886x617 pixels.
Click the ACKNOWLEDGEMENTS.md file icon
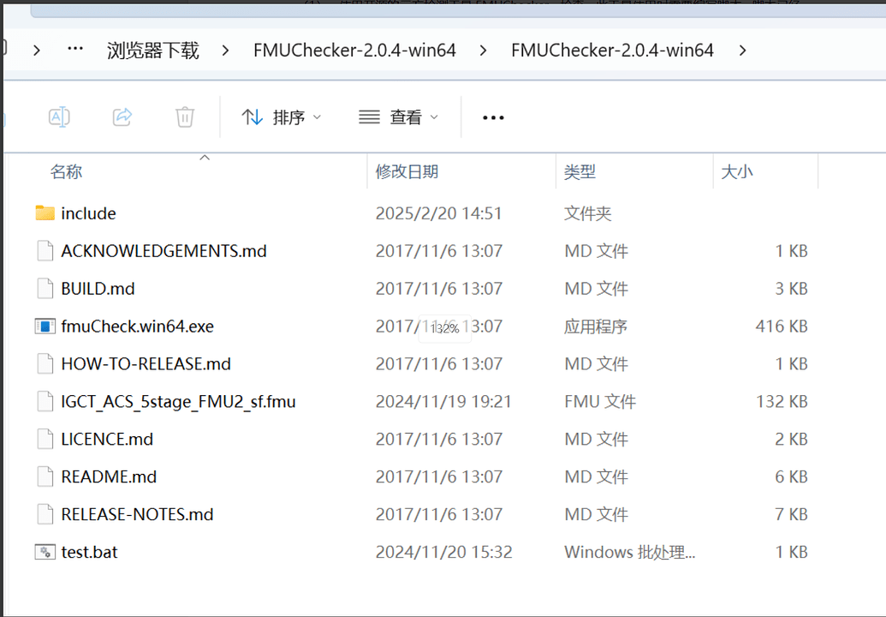pyautogui.click(x=45, y=250)
